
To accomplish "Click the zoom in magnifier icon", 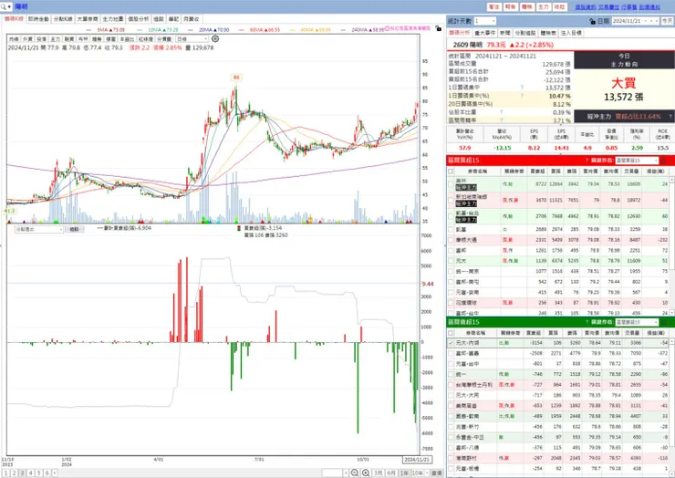I will (x=366, y=473).
